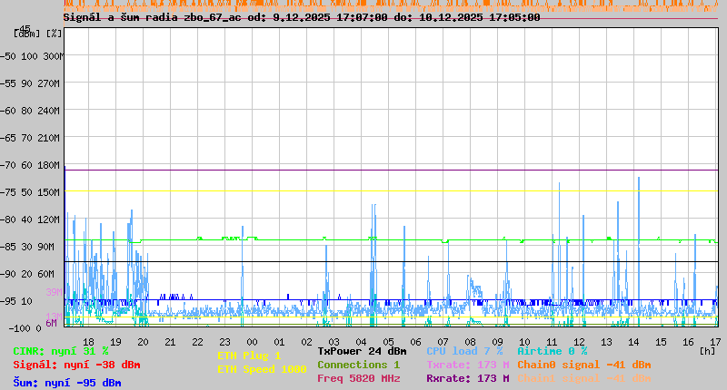This screenshot has width=727, height=390.
Task: Click the "20" hour label on time axis
Action: click(143, 342)
